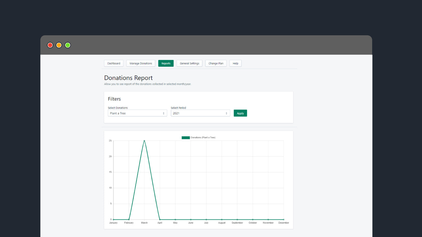Click the green legend color swatch
This screenshot has width=422, height=237.
186,138
